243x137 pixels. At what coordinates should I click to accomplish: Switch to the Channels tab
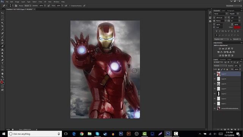click(x=222, y=59)
